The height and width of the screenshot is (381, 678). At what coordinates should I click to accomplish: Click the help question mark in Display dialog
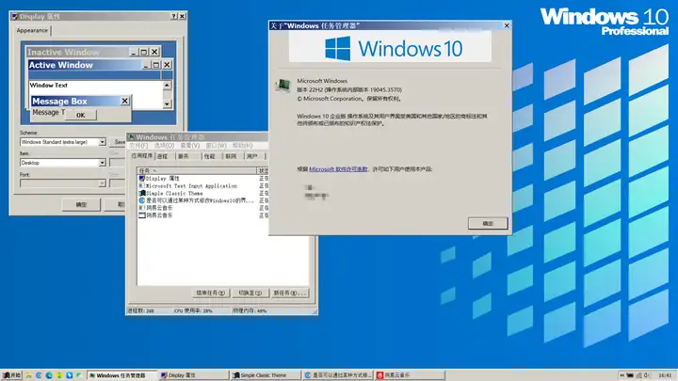174,16
